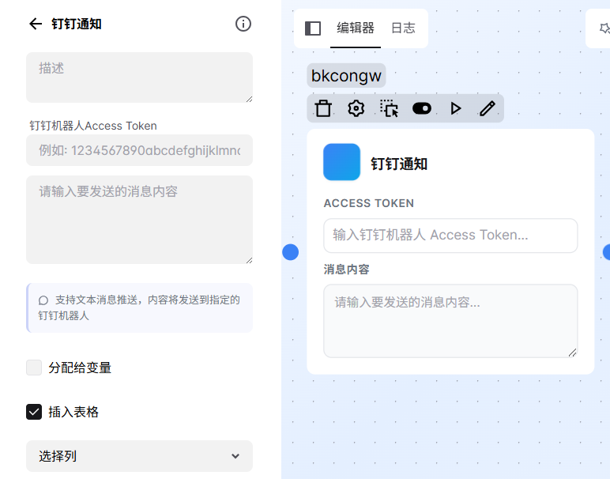Expand the 选择列 dropdown

coord(139,456)
